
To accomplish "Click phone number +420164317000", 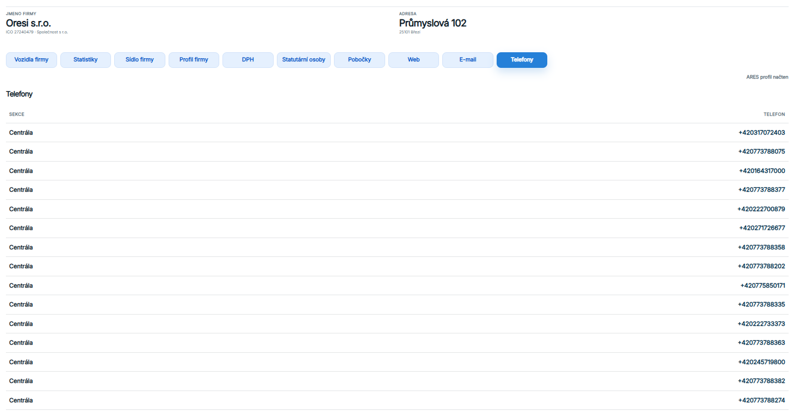I will tap(762, 171).
